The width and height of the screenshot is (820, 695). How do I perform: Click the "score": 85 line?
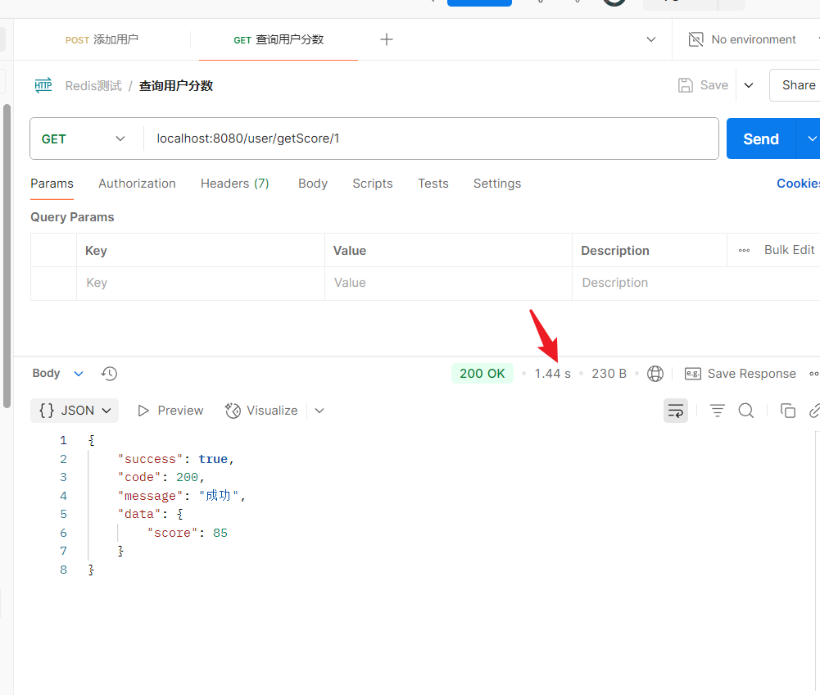point(188,533)
